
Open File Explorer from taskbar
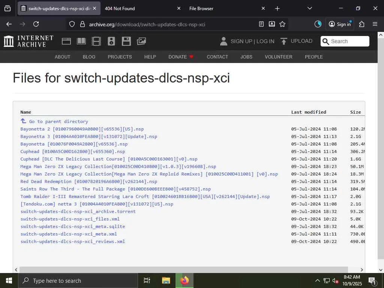166,280
